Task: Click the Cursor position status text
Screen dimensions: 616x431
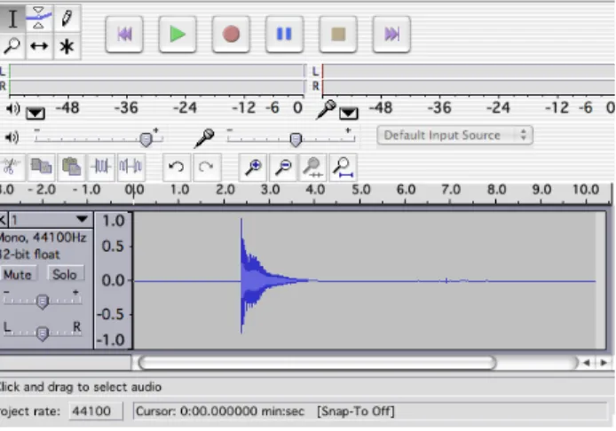Action: (220, 411)
